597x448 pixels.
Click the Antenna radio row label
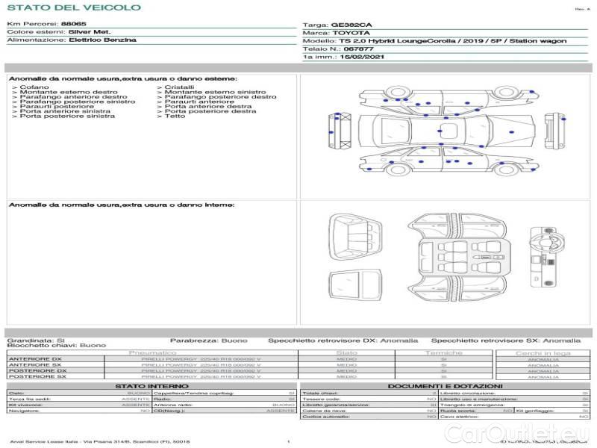tap(173, 405)
